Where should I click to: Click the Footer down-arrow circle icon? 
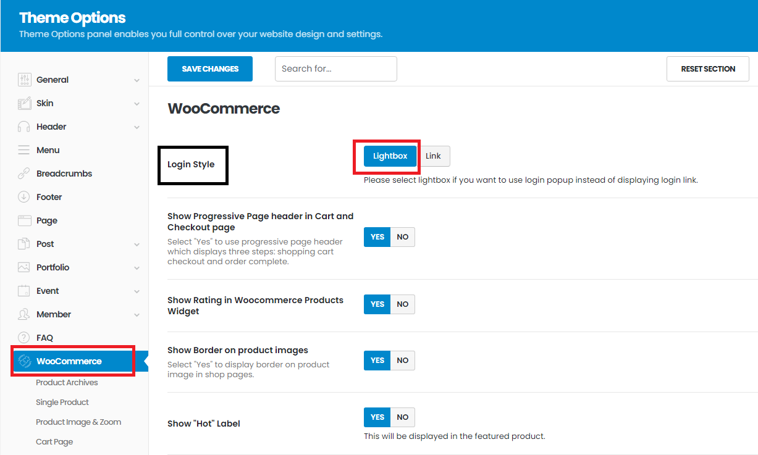24,197
